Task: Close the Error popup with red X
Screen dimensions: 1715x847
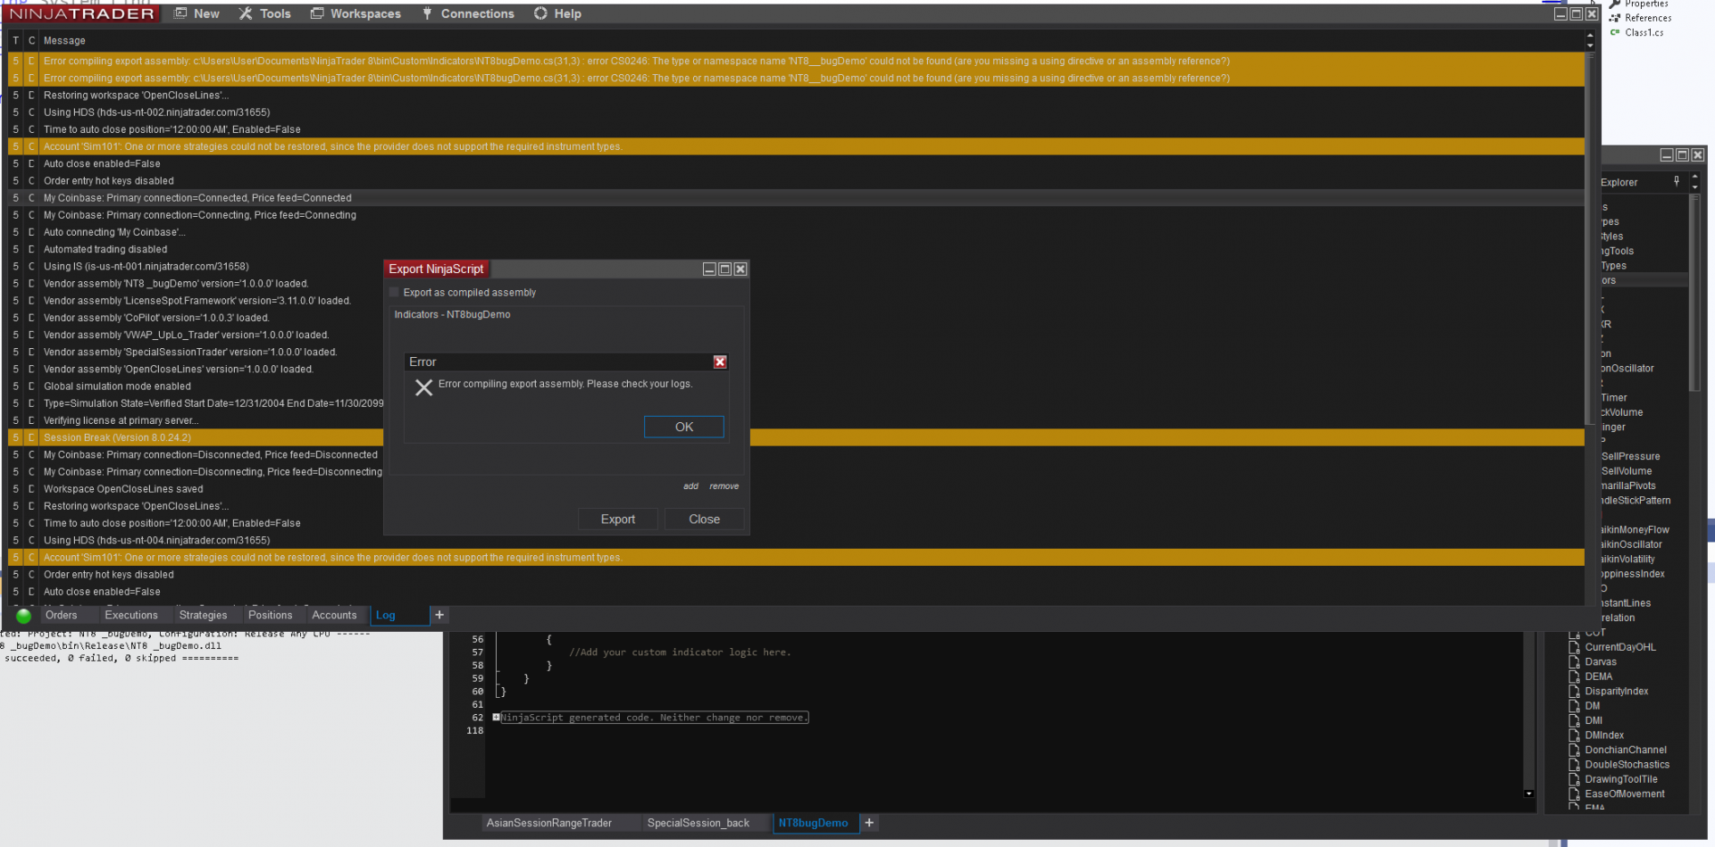Action: pyautogui.click(x=720, y=361)
